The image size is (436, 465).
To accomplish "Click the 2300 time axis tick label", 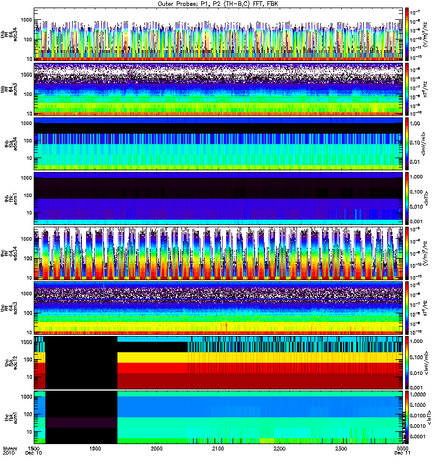I will pyautogui.click(x=341, y=448).
